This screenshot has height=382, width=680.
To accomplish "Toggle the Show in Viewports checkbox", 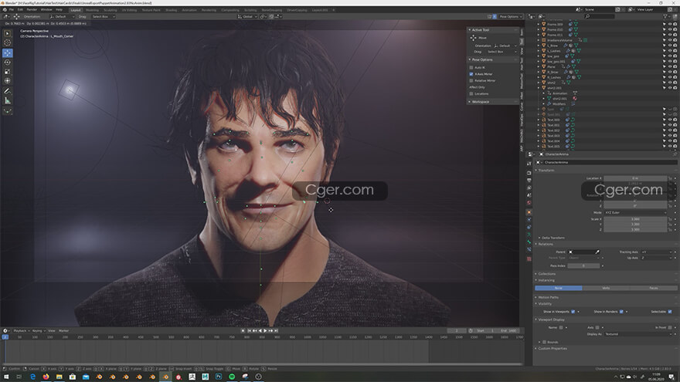I will pos(573,312).
